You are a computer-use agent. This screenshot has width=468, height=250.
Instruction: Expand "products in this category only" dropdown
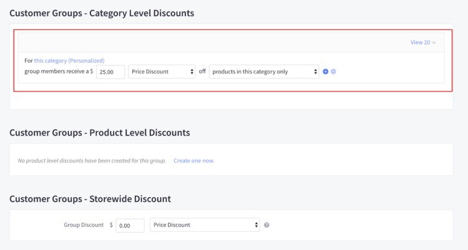265,72
